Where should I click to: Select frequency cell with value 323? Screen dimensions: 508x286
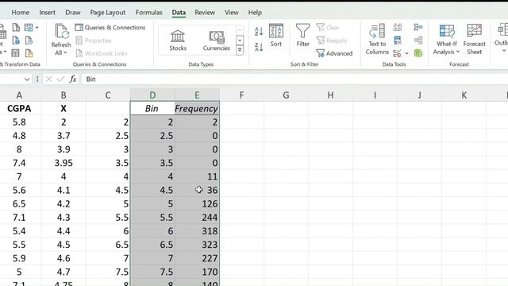pyautogui.click(x=197, y=245)
